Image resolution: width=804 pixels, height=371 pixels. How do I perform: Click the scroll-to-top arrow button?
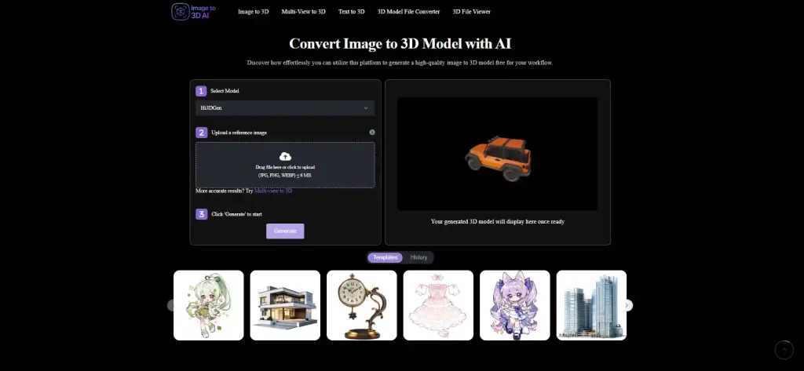(x=784, y=350)
